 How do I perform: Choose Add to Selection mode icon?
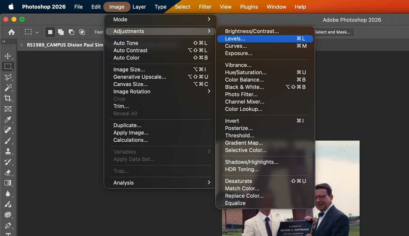(61, 32)
